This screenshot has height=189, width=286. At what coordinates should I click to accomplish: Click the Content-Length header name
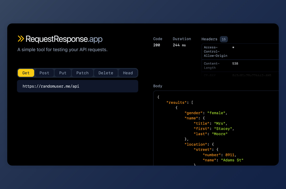pos(211,66)
